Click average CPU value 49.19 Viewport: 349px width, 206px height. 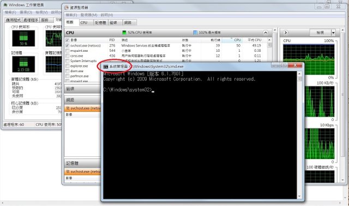tap(256, 45)
